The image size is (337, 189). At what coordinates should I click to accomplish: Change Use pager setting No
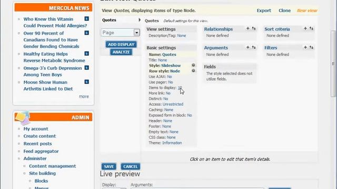[171, 82]
